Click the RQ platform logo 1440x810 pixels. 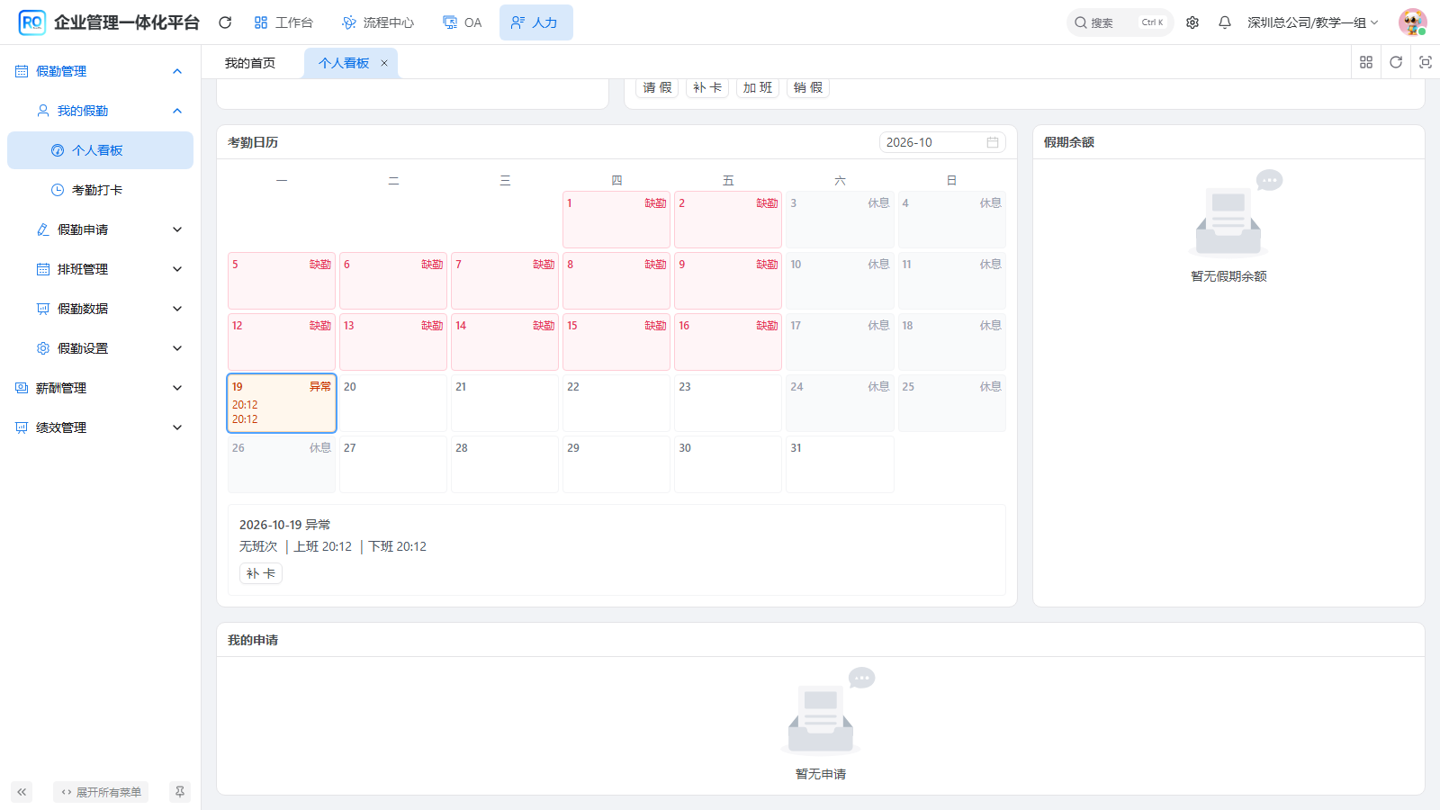click(32, 22)
